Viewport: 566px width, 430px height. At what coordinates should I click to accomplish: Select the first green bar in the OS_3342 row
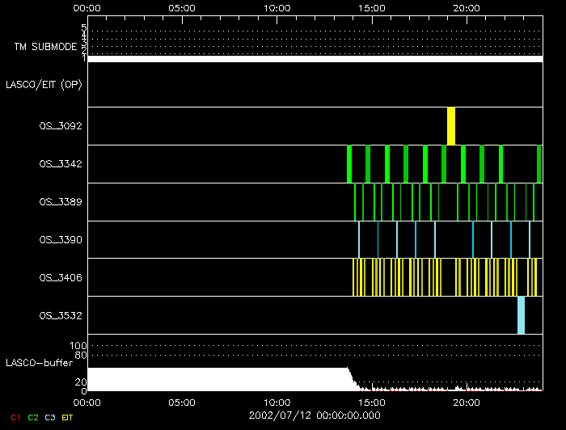click(349, 164)
